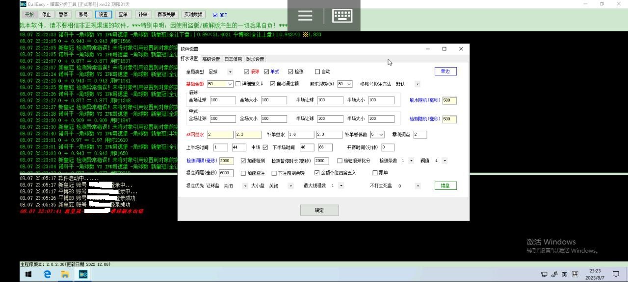628x282 pixels.
Task: Launch Edge browser from the taskbar
Action: coord(47,274)
